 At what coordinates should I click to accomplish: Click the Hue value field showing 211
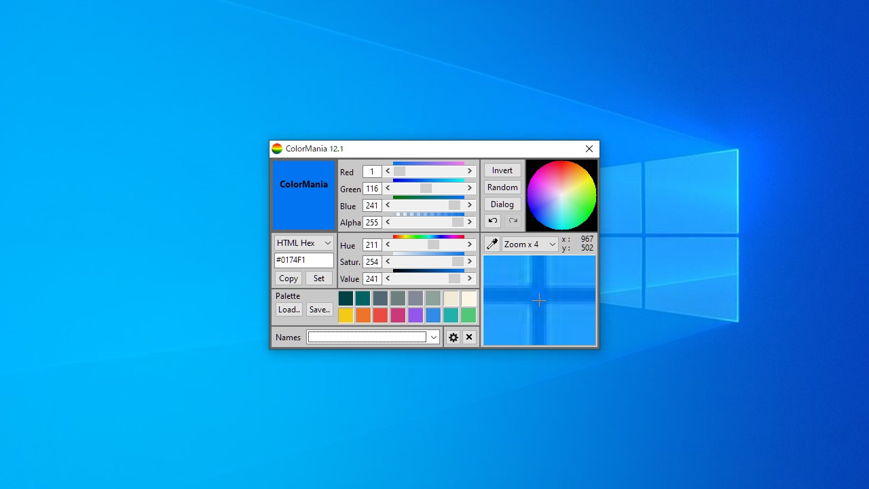pos(372,245)
